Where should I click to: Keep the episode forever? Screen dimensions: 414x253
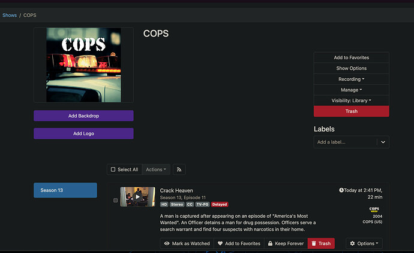[x=286, y=243]
